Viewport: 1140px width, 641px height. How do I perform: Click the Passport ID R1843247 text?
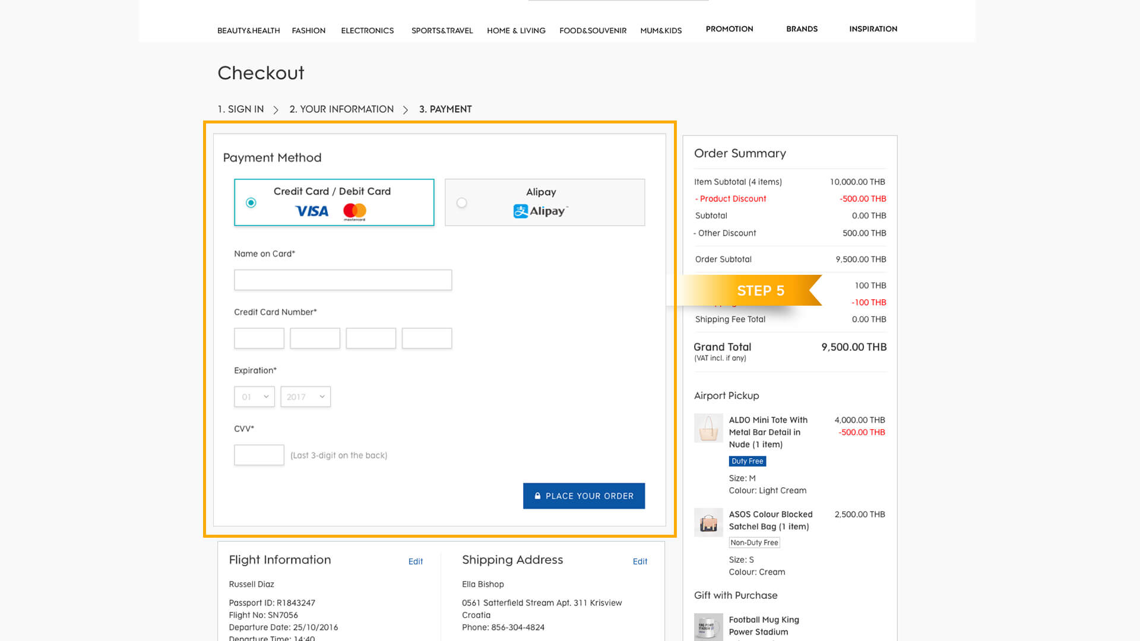(x=272, y=603)
